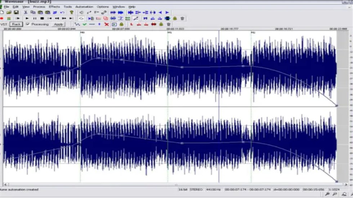Select marker M0 on the timeline

[82, 33]
